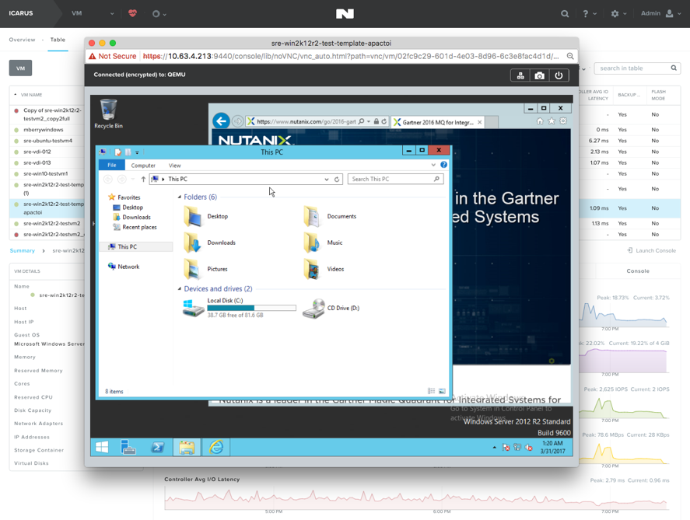Expand the ribbon with the chevron

tap(433, 165)
